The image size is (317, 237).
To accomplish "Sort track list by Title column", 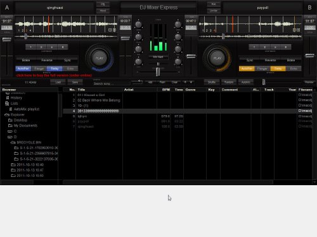I will [81, 90].
